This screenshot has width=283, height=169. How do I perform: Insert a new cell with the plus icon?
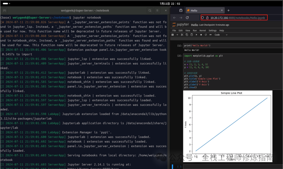pos(177,35)
